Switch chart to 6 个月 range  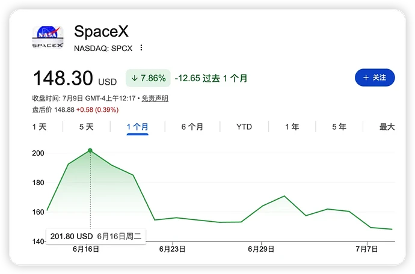click(192, 127)
